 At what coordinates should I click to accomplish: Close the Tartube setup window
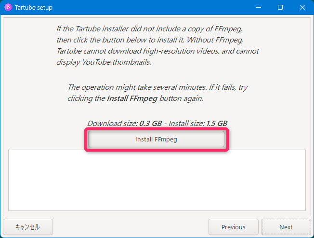pos(303,8)
